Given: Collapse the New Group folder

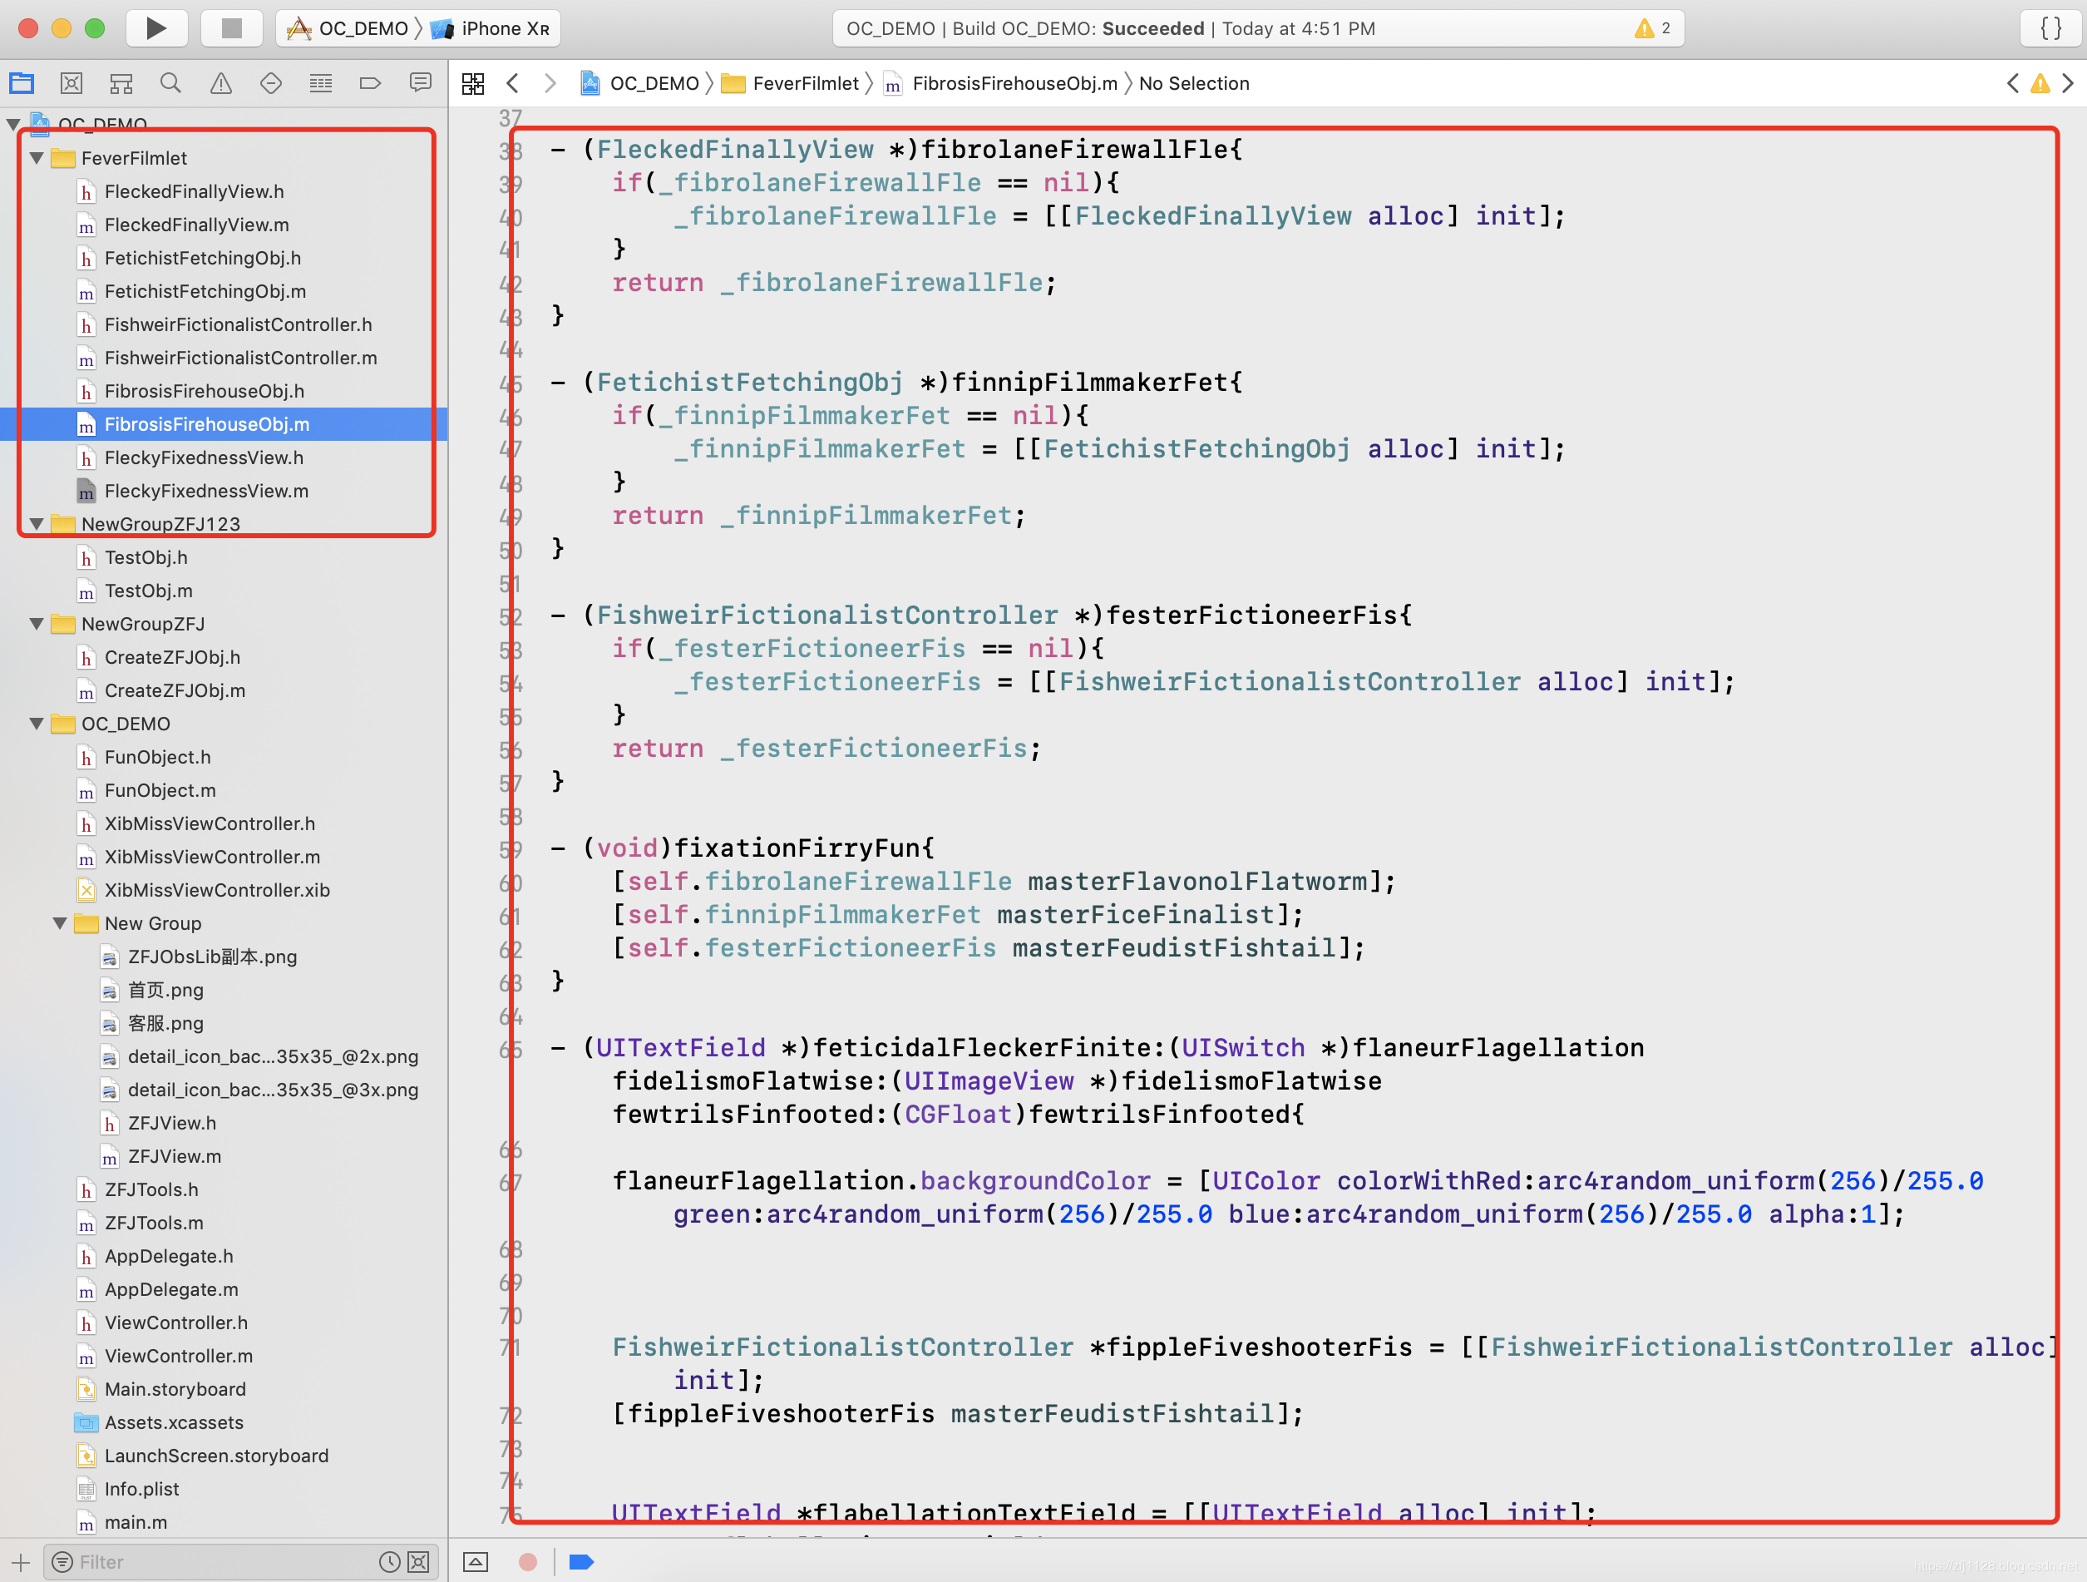Looking at the screenshot, I should tap(59, 923).
